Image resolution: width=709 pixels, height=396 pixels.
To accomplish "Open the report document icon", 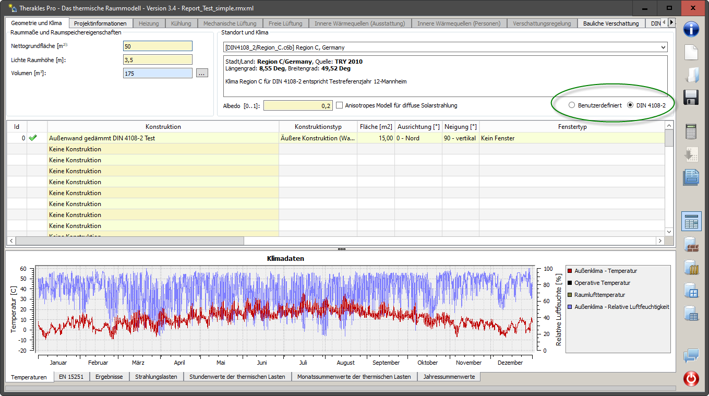I will coord(691,177).
